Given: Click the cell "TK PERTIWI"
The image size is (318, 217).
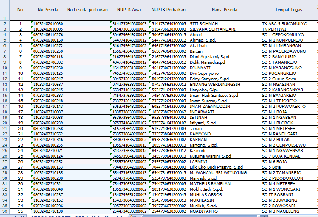Looking at the screenshot, I should [288, 29].
